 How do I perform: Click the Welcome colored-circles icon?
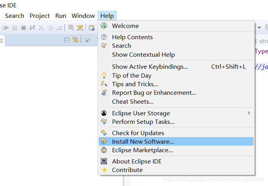click(104, 26)
